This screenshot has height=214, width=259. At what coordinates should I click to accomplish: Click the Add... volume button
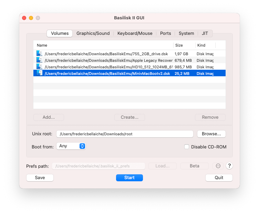(49, 117)
